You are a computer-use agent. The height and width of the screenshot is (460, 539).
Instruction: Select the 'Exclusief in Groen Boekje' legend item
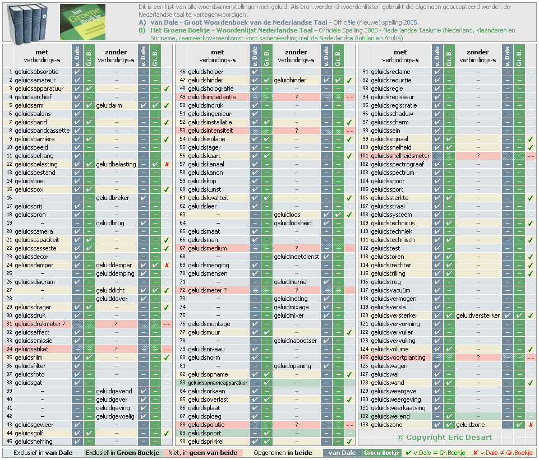(123, 453)
